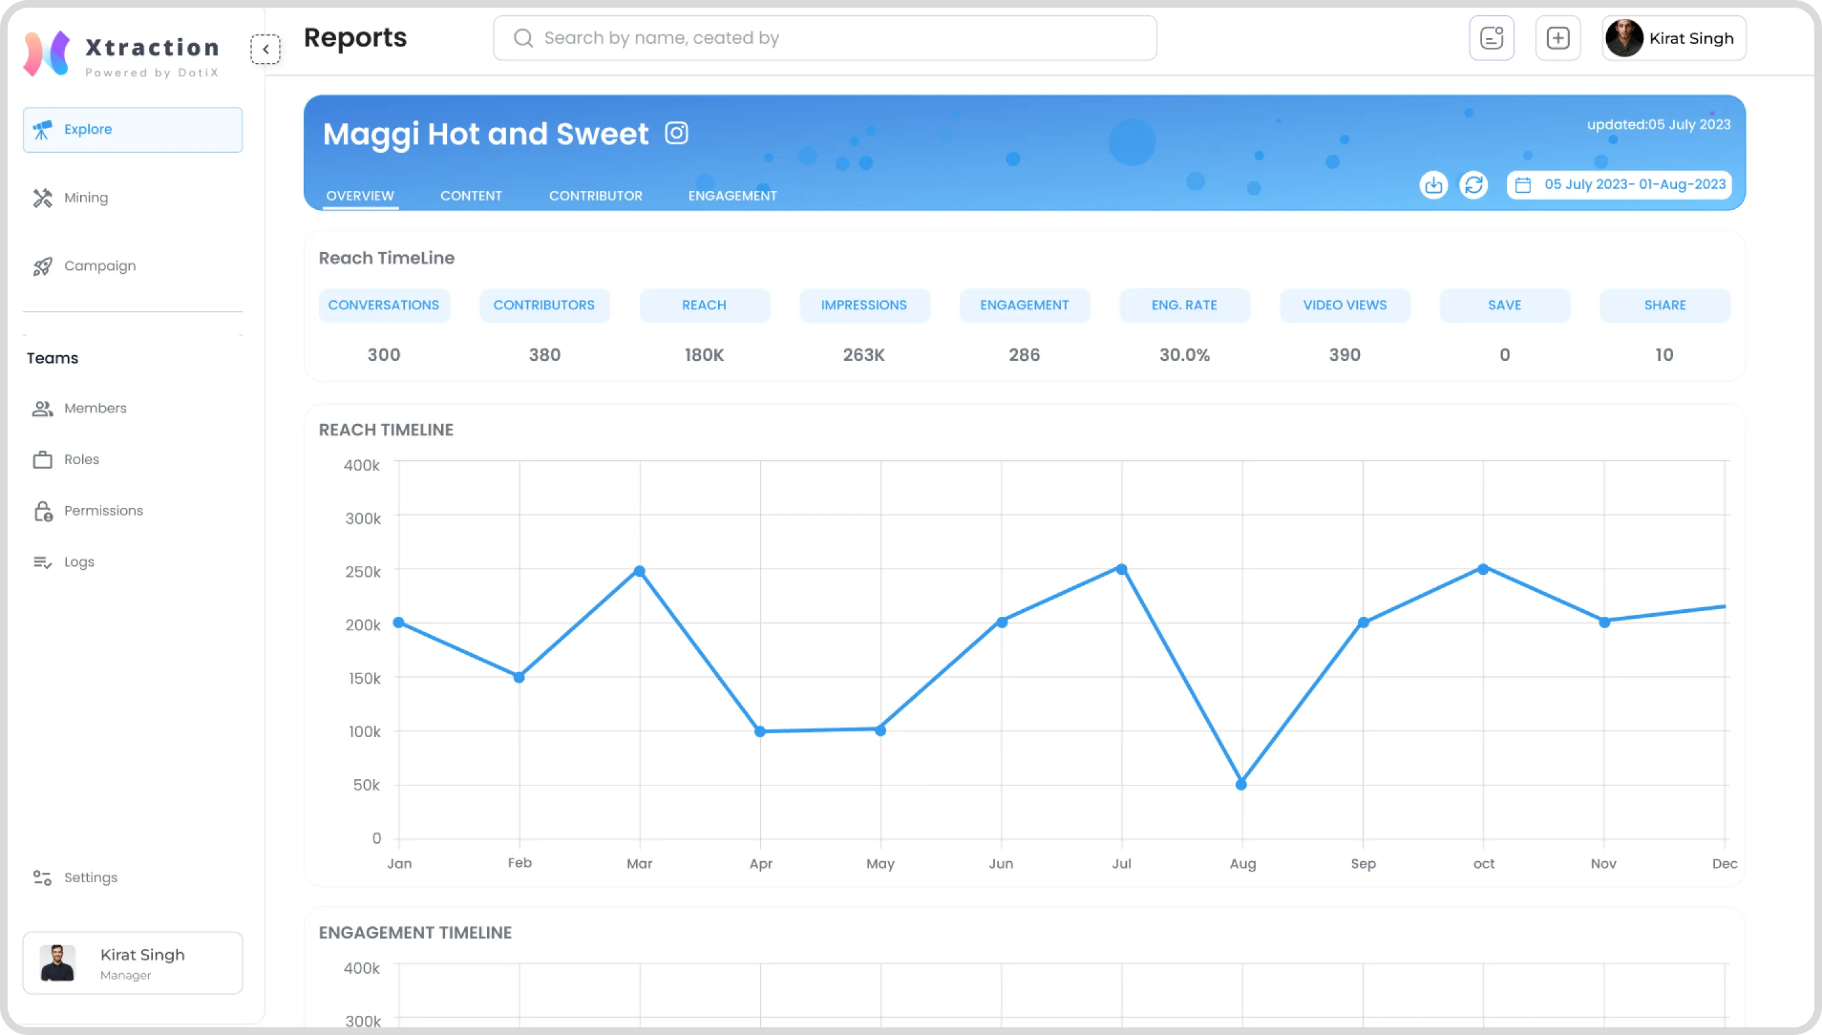
Task: Download the Maggi Hot and Sweet report
Action: point(1433,185)
